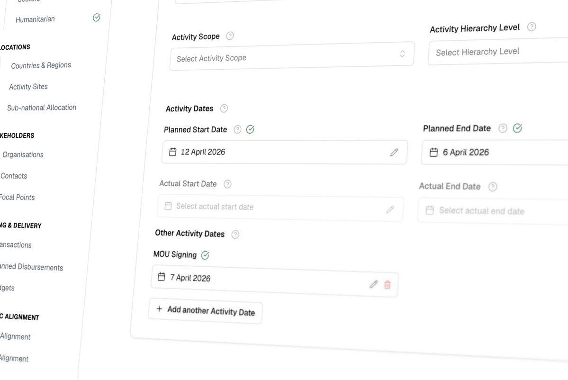Open Focal Points in sidebar
The width and height of the screenshot is (568, 380).
[17, 198]
